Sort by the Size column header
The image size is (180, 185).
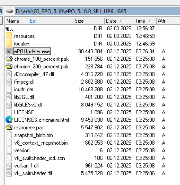click(x=79, y=21)
